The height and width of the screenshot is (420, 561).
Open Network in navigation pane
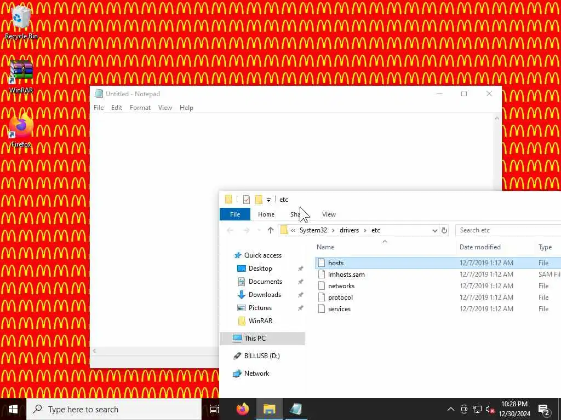(256, 373)
